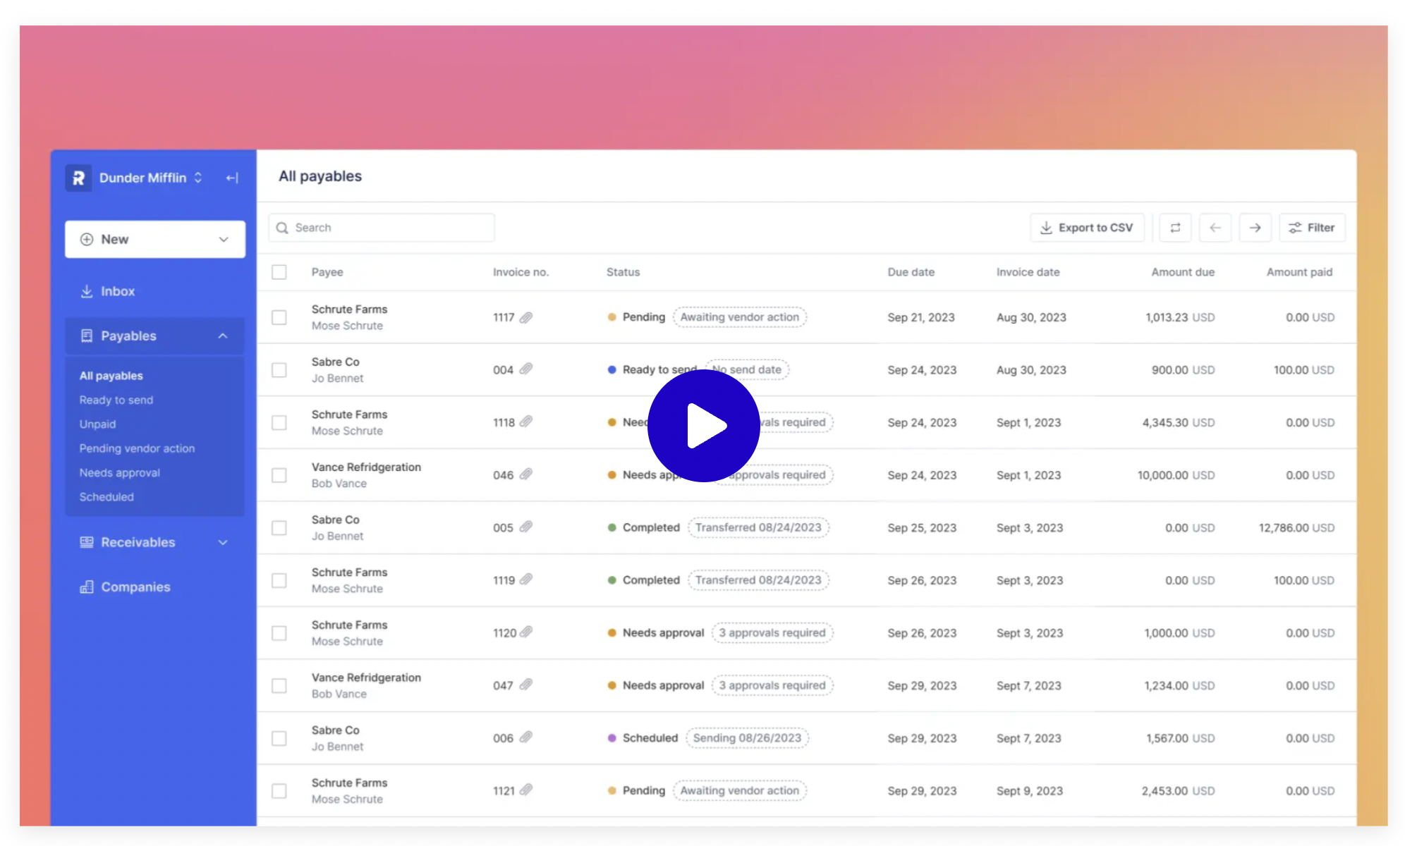
Task: Click the Dunder Mifflin logo icon
Action: pyautogui.click(x=78, y=178)
